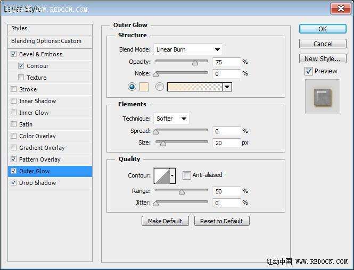Expand the Technique dropdown
Image resolution: width=354 pixels, height=270 pixels.
[171, 119]
